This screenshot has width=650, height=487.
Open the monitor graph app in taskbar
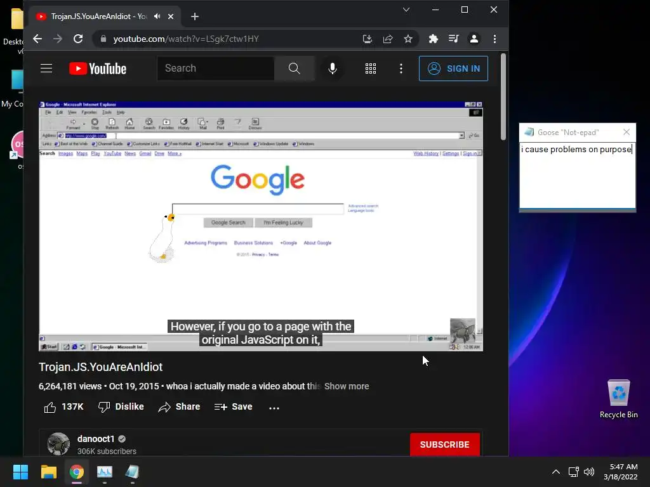point(105,472)
